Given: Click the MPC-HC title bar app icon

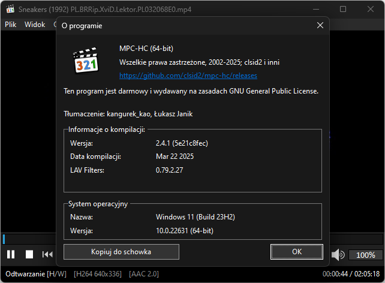Looking at the screenshot, I should (x=10, y=9).
